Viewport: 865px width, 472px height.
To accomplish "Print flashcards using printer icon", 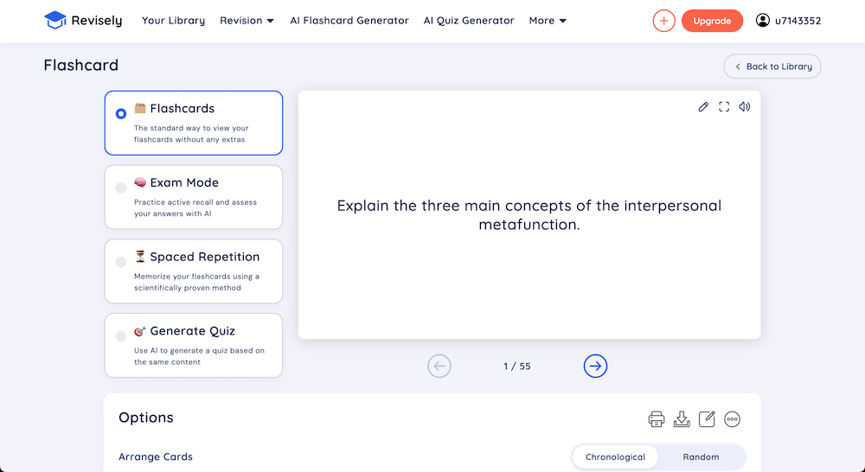I will pyautogui.click(x=656, y=419).
